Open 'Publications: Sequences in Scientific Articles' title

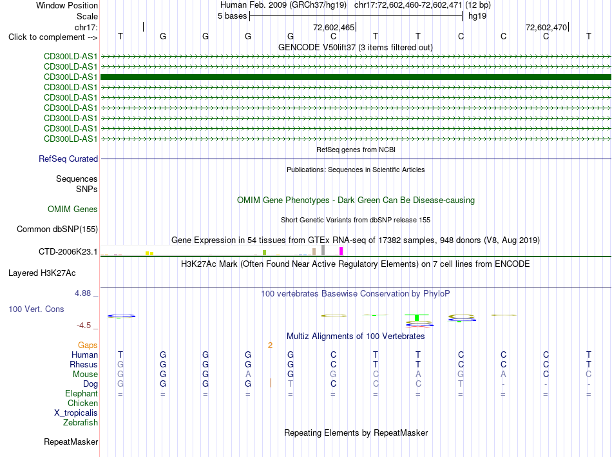click(x=356, y=170)
